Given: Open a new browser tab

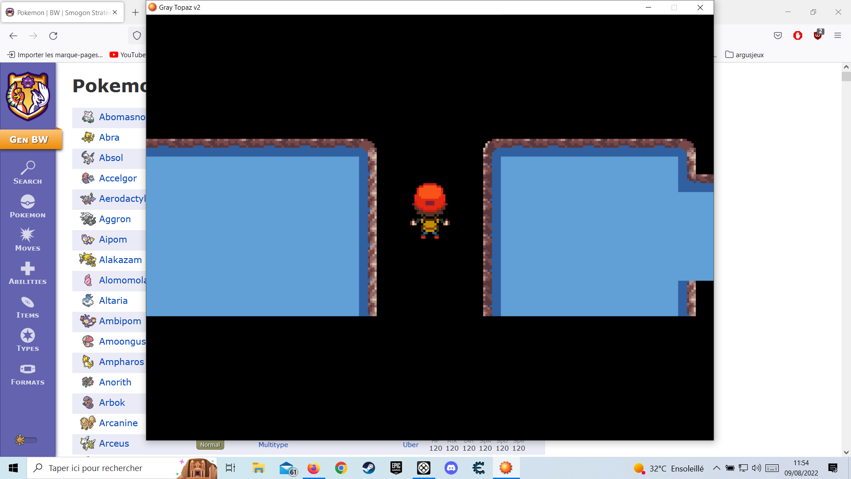Looking at the screenshot, I should (x=136, y=12).
